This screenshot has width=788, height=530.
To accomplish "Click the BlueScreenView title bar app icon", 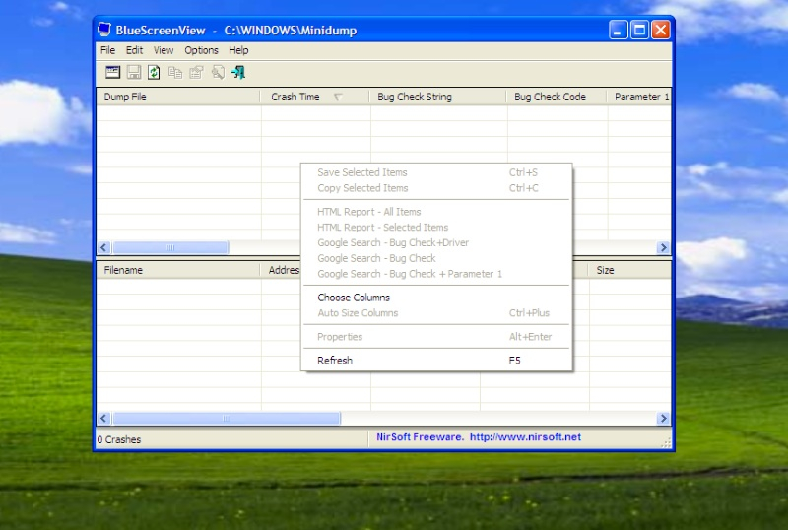I will 104,30.
